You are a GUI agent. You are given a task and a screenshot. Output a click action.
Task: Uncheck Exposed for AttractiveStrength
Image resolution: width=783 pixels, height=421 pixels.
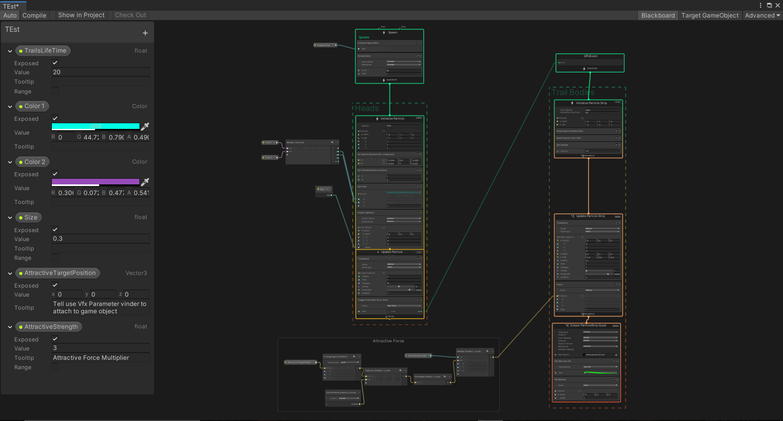pos(55,339)
